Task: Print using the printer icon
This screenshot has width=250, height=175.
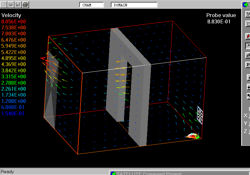Action: [26, 4]
